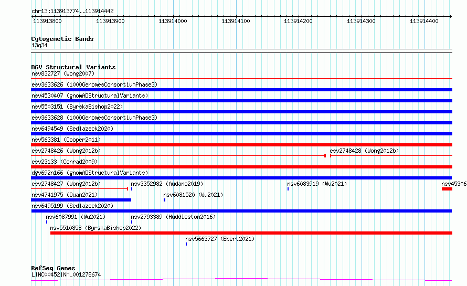Click the blue marker under nsv5663727
Image resolution: width=467 pixels, height=286 pixels.
[186, 244]
